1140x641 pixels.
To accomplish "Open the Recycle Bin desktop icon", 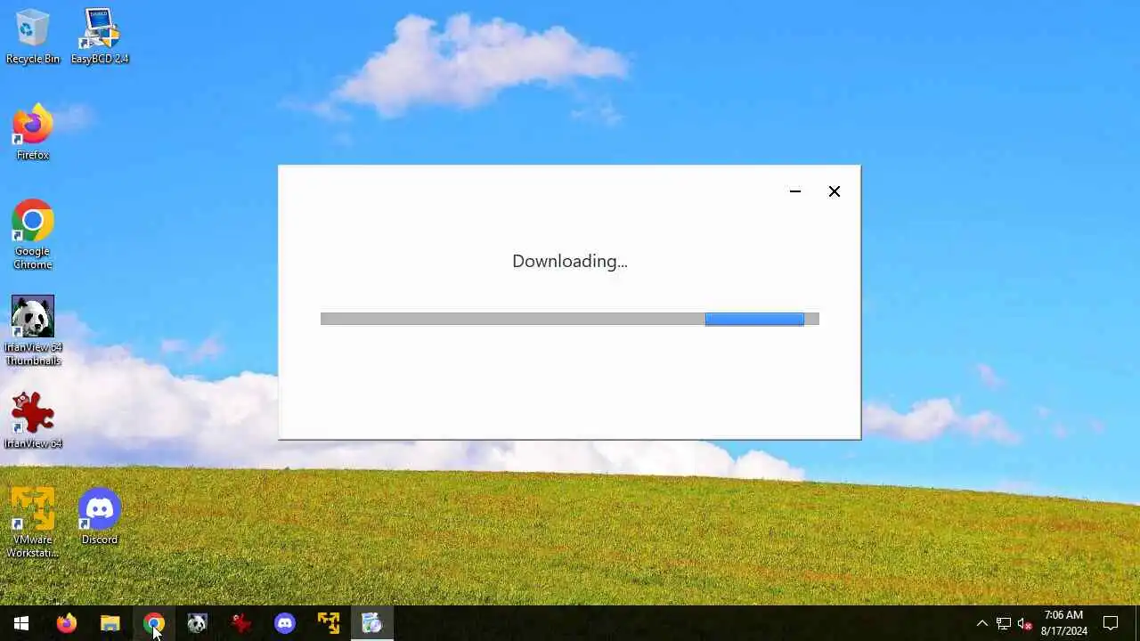I will point(33,37).
